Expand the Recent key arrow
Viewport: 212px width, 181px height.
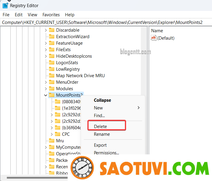pos(46,167)
